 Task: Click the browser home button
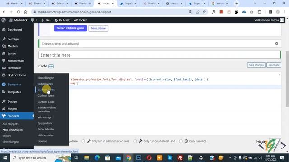tap(26, 12)
